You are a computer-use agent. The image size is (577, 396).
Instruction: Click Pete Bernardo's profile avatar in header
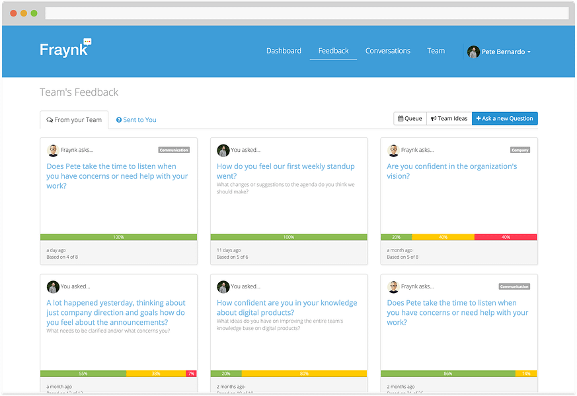[473, 51]
